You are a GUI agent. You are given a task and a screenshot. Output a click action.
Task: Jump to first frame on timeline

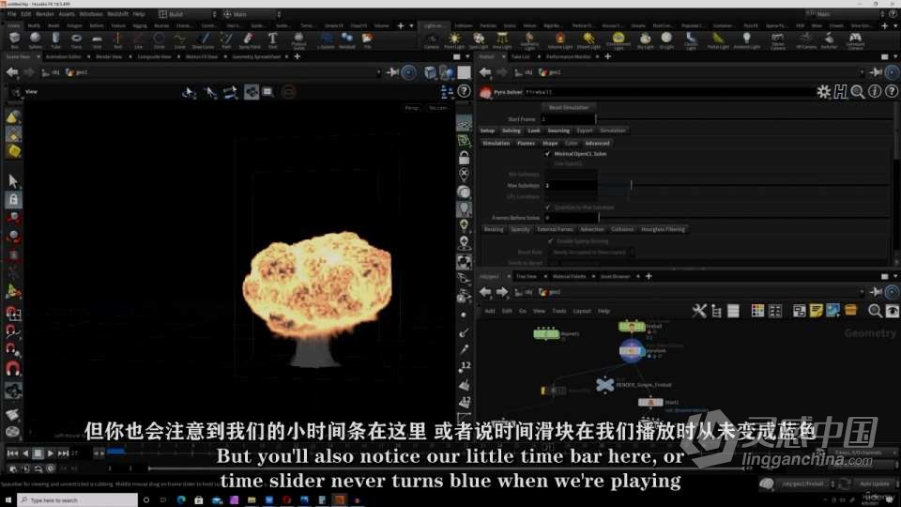tap(12, 453)
